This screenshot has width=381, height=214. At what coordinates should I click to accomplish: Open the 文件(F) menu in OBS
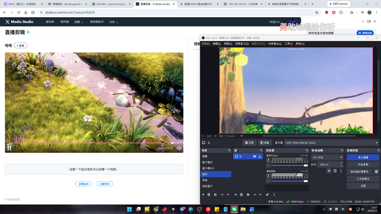click(x=206, y=44)
